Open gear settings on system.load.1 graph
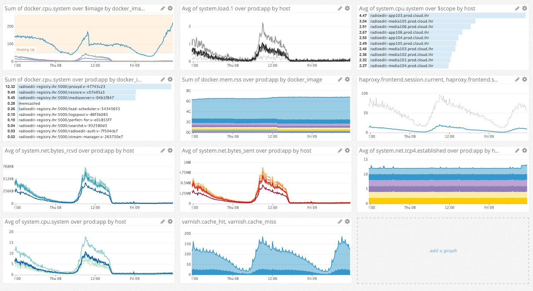Screen dimensions: 533x291 pos(347,8)
